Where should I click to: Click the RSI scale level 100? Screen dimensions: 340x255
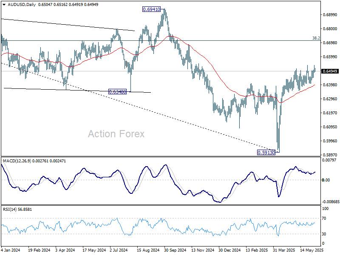[326, 209]
